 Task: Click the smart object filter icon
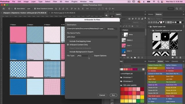[x=142, y=19]
